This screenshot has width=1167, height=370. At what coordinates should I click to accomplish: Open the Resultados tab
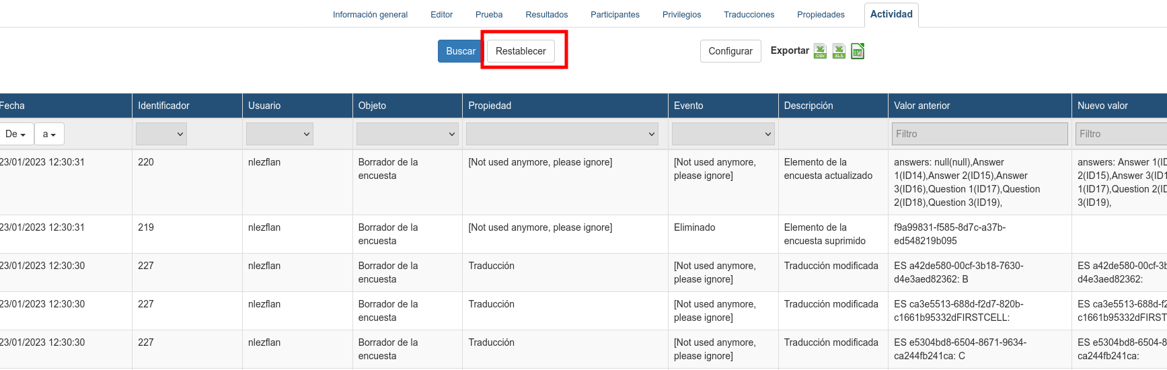tap(547, 15)
